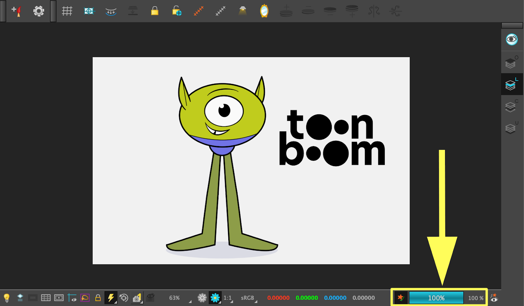Toggle the grid display icon
The height and width of the screenshot is (306, 524).
pyautogui.click(x=67, y=11)
